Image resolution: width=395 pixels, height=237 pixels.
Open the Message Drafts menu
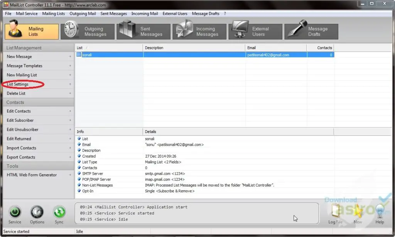pyautogui.click(x=206, y=13)
